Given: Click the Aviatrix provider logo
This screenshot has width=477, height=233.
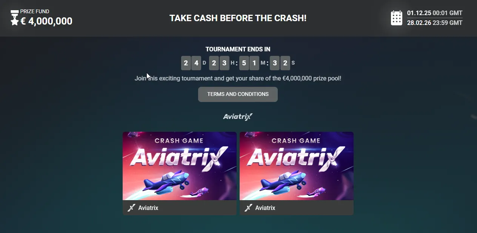Looking at the screenshot, I should 238,117.
